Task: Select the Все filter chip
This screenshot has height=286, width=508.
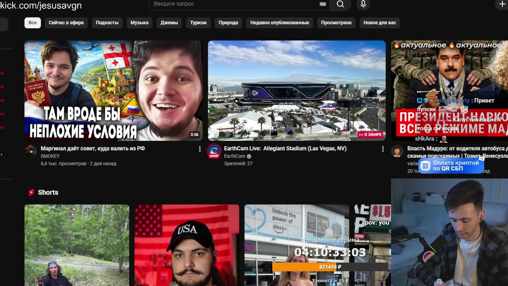Action: [x=33, y=23]
